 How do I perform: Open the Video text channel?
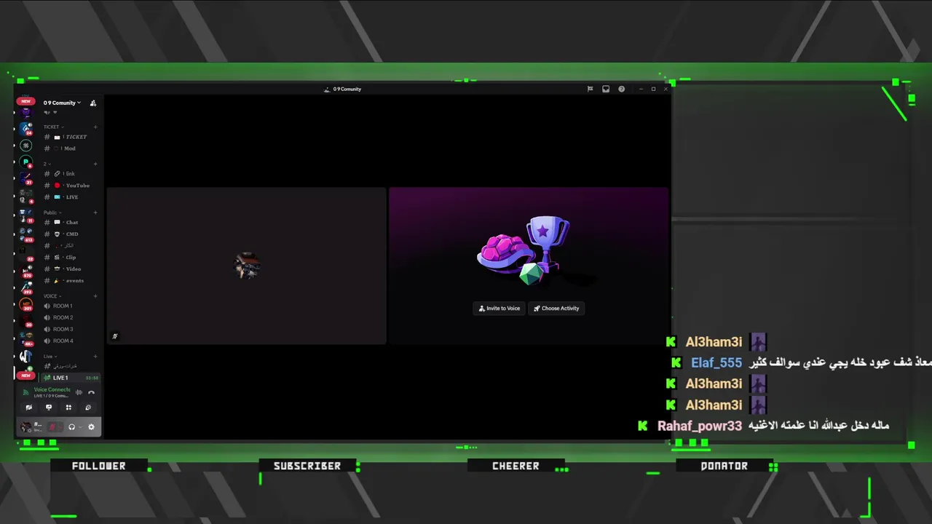71,269
